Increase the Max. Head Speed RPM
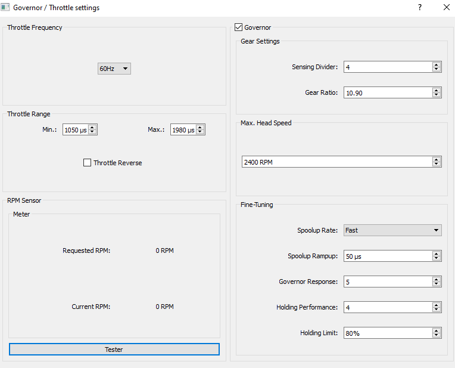The image size is (455, 368). click(437, 159)
